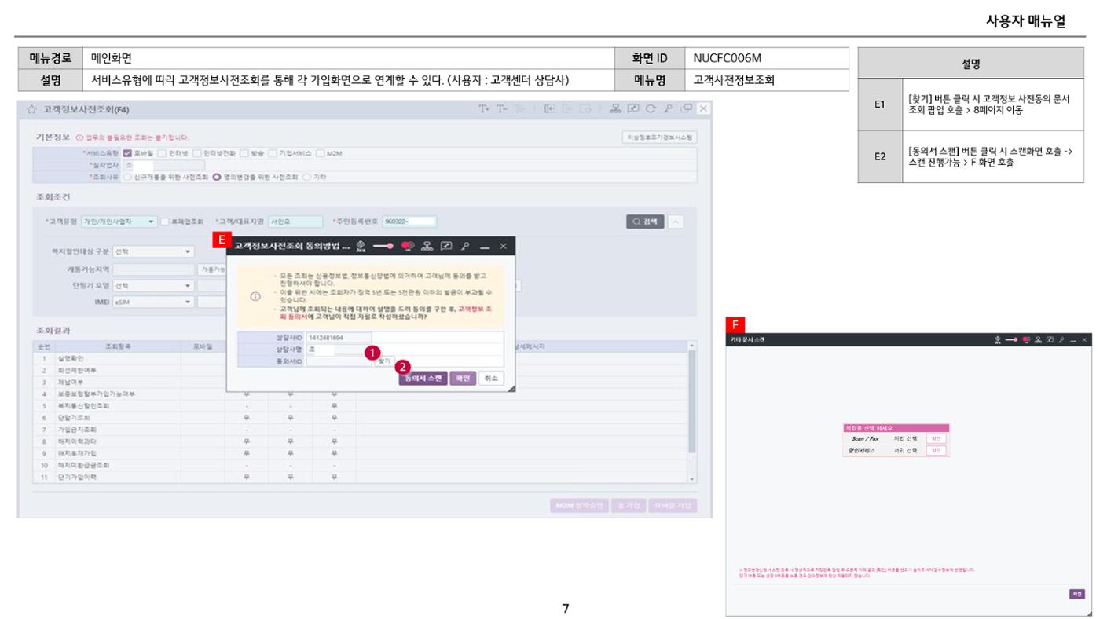This screenshot has height=619, width=1100.
Task: Check the 기업서비스 service type checkbox
Action: [x=273, y=153]
